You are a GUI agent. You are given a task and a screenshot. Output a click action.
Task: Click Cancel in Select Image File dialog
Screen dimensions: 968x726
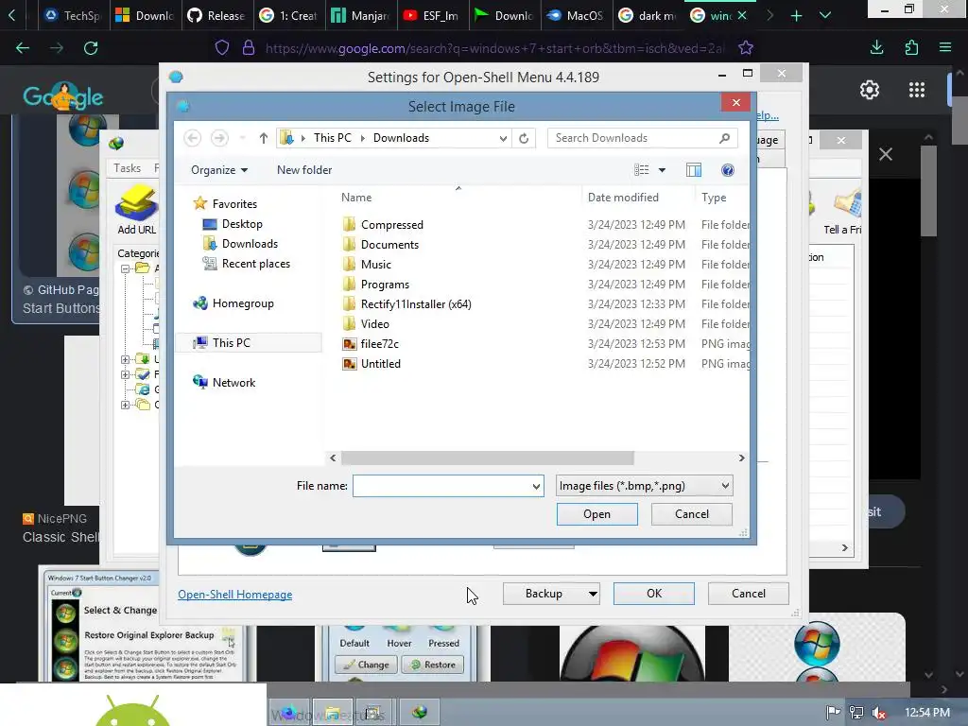pyautogui.click(x=691, y=514)
